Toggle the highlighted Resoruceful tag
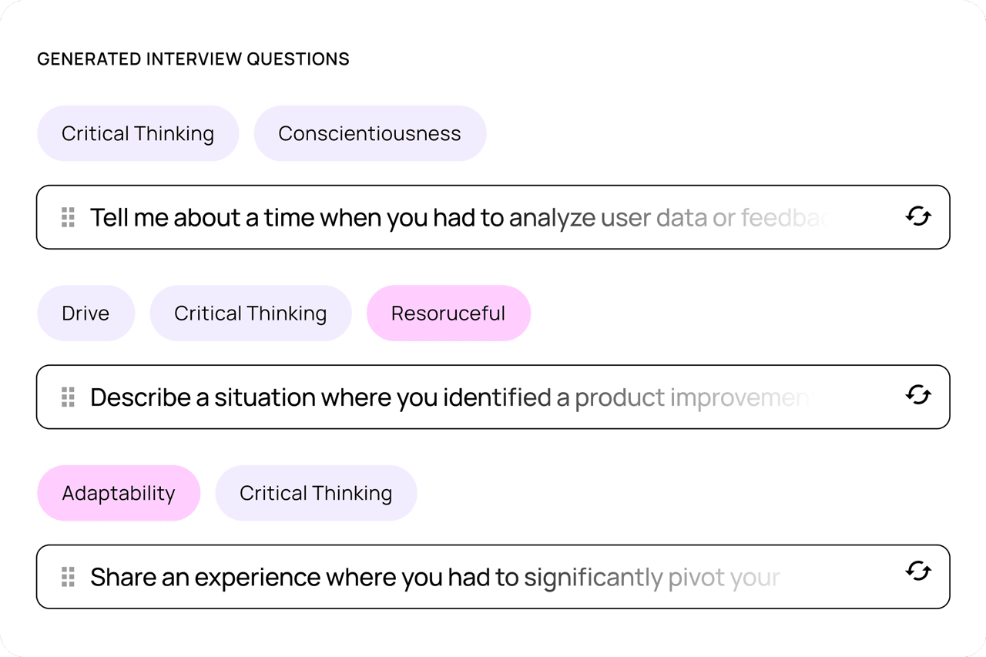The image size is (986, 657). pyautogui.click(x=448, y=313)
